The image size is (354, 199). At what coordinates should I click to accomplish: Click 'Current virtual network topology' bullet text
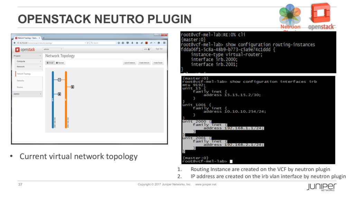[78, 157]
